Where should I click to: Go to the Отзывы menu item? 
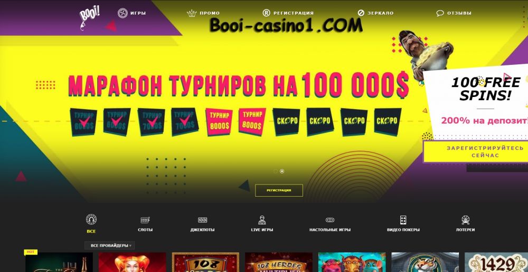(454, 13)
